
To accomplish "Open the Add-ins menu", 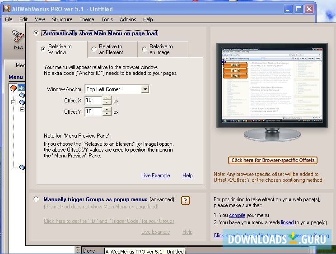I will 128,19.
